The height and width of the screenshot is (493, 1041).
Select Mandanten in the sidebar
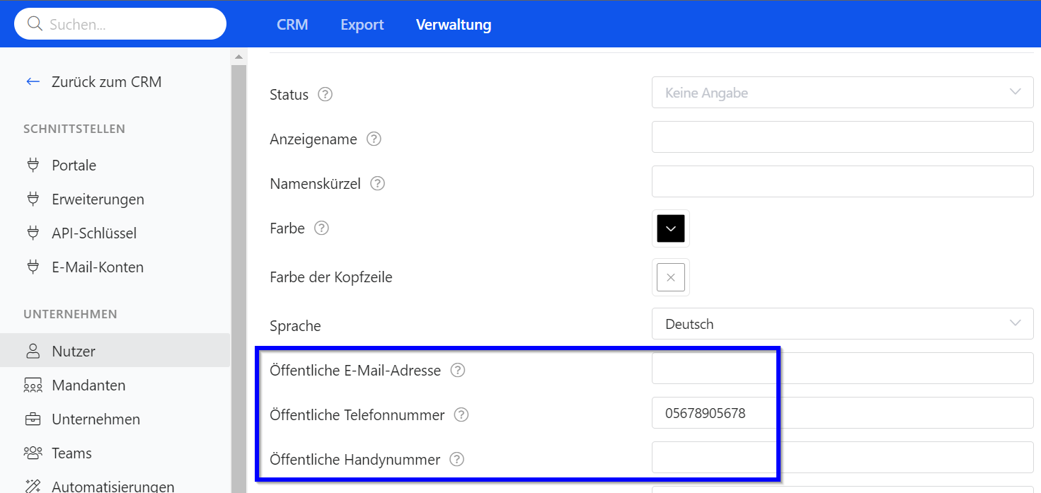click(88, 385)
